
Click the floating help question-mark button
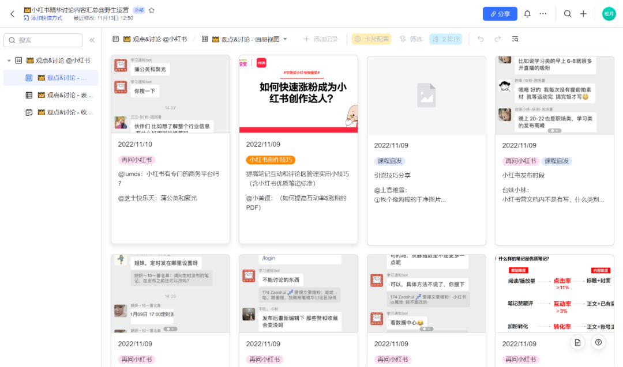point(598,342)
